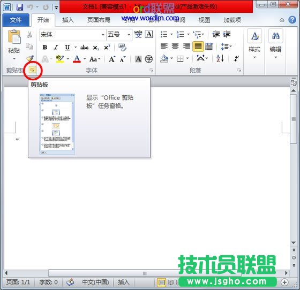Switch to Print Layout view icon
This screenshot has height=290, width=300.
coord(161,282)
